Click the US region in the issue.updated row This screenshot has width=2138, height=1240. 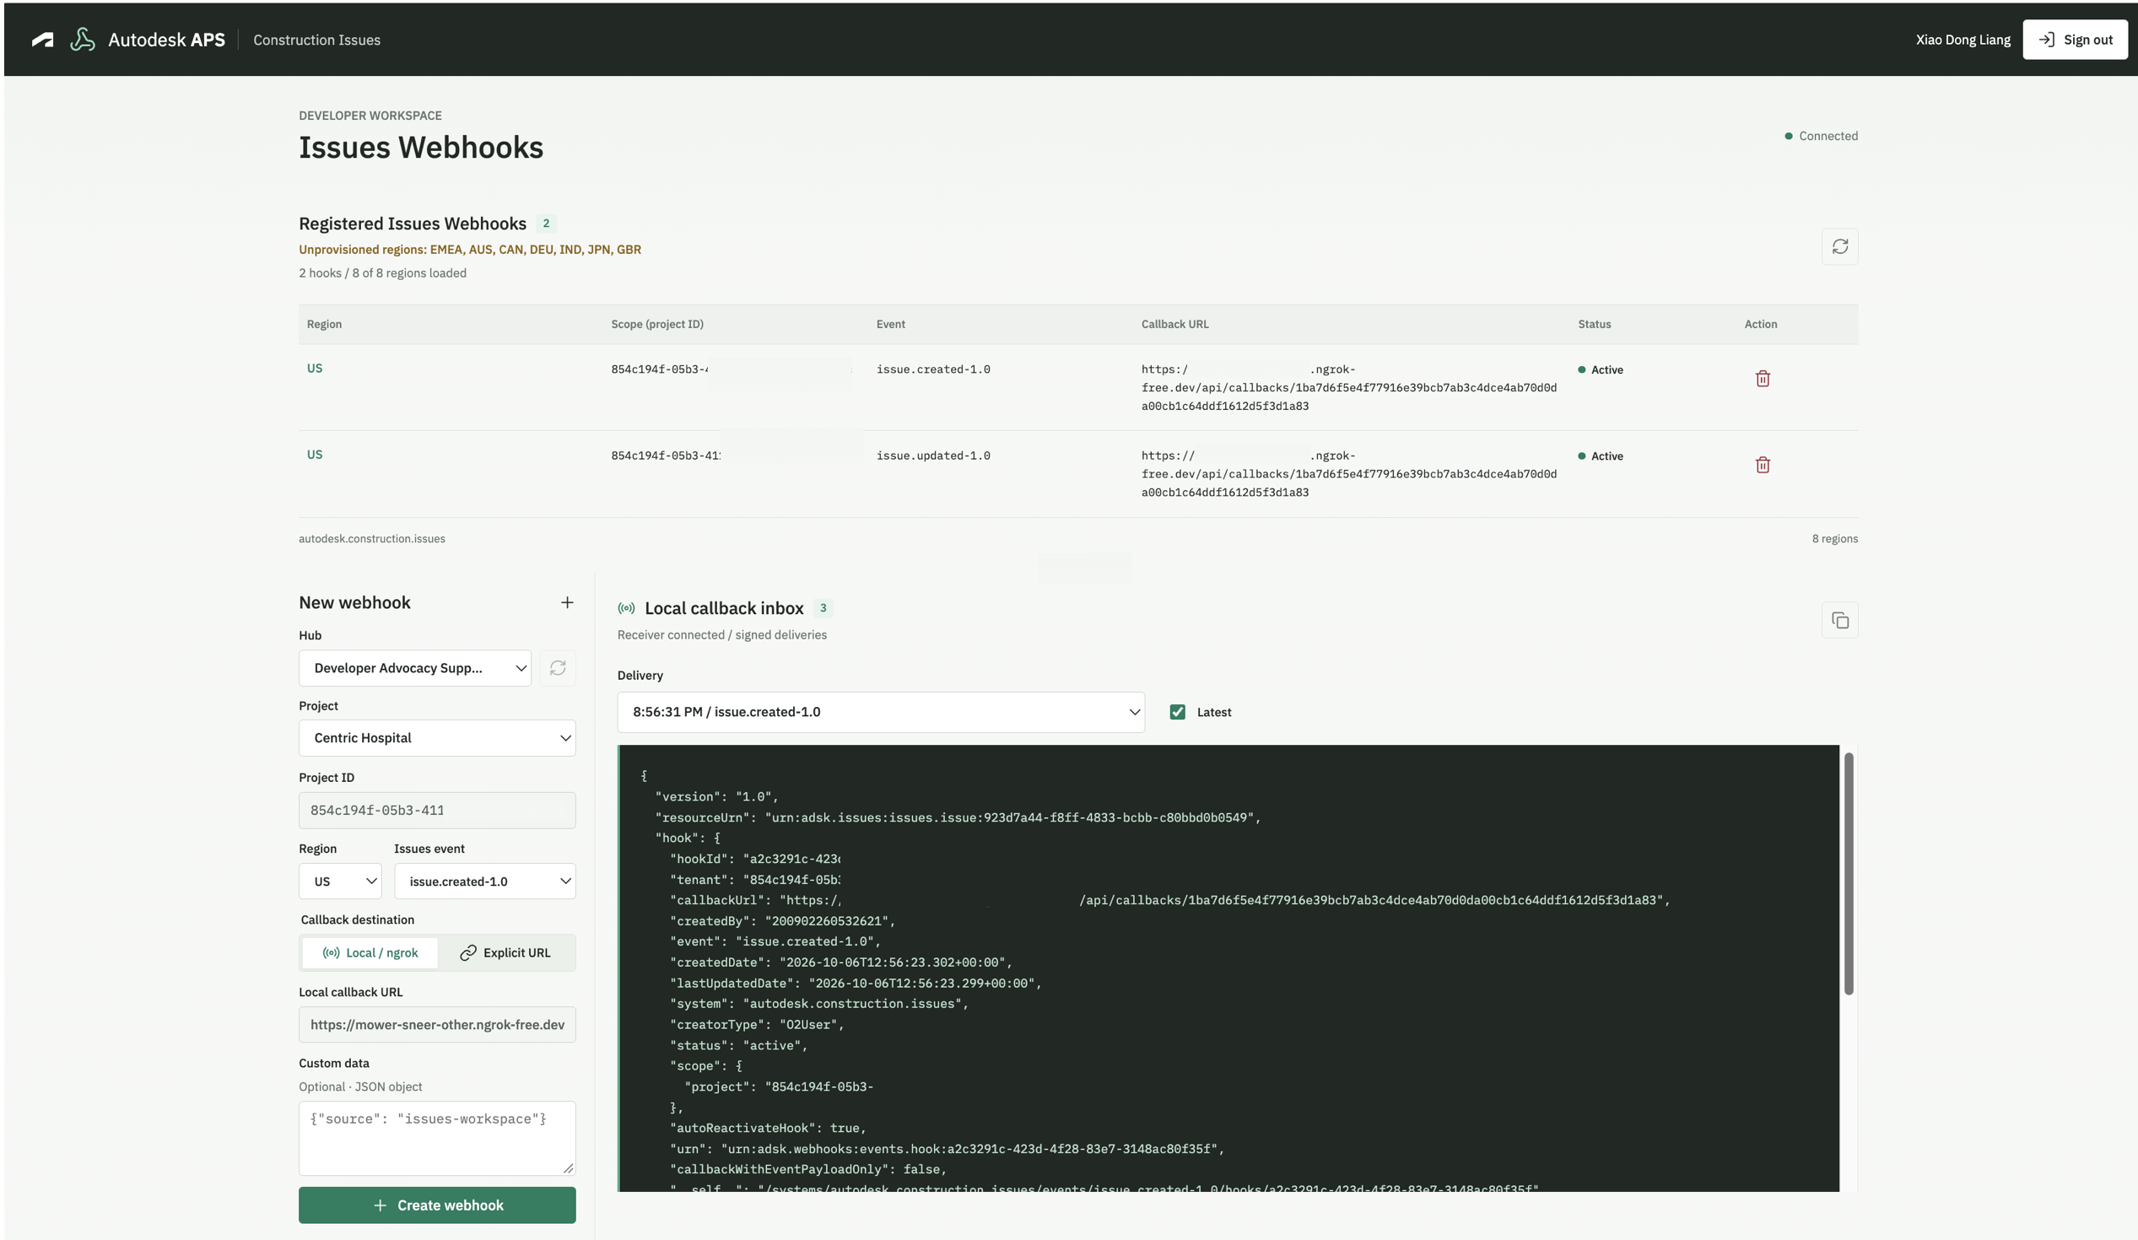click(315, 455)
